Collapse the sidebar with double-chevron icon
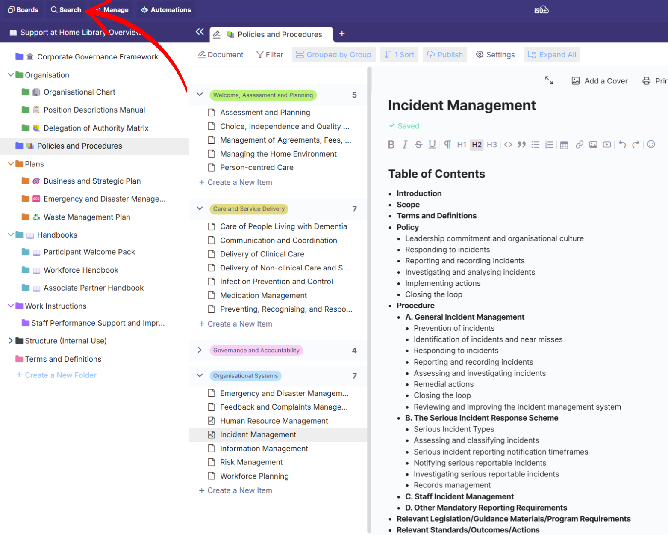The width and height of the screenshot is (668, 535). click(200, 32)
